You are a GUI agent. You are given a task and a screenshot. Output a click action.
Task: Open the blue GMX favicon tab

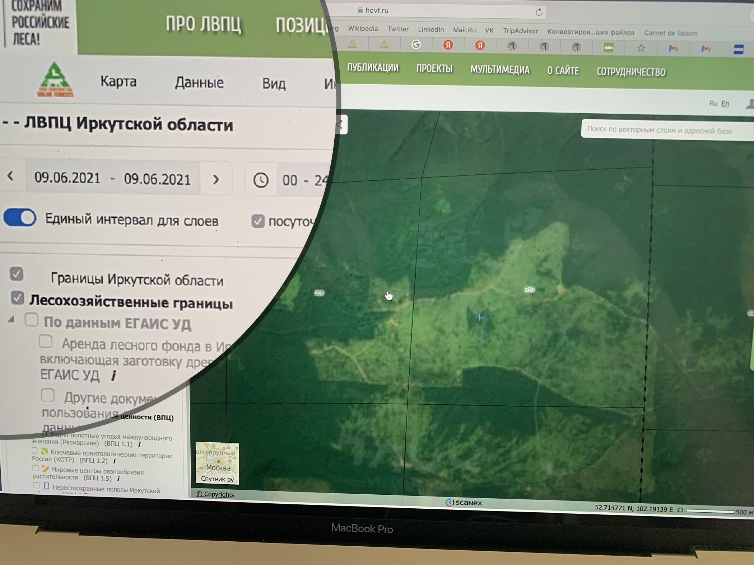(x=738, y=49)
